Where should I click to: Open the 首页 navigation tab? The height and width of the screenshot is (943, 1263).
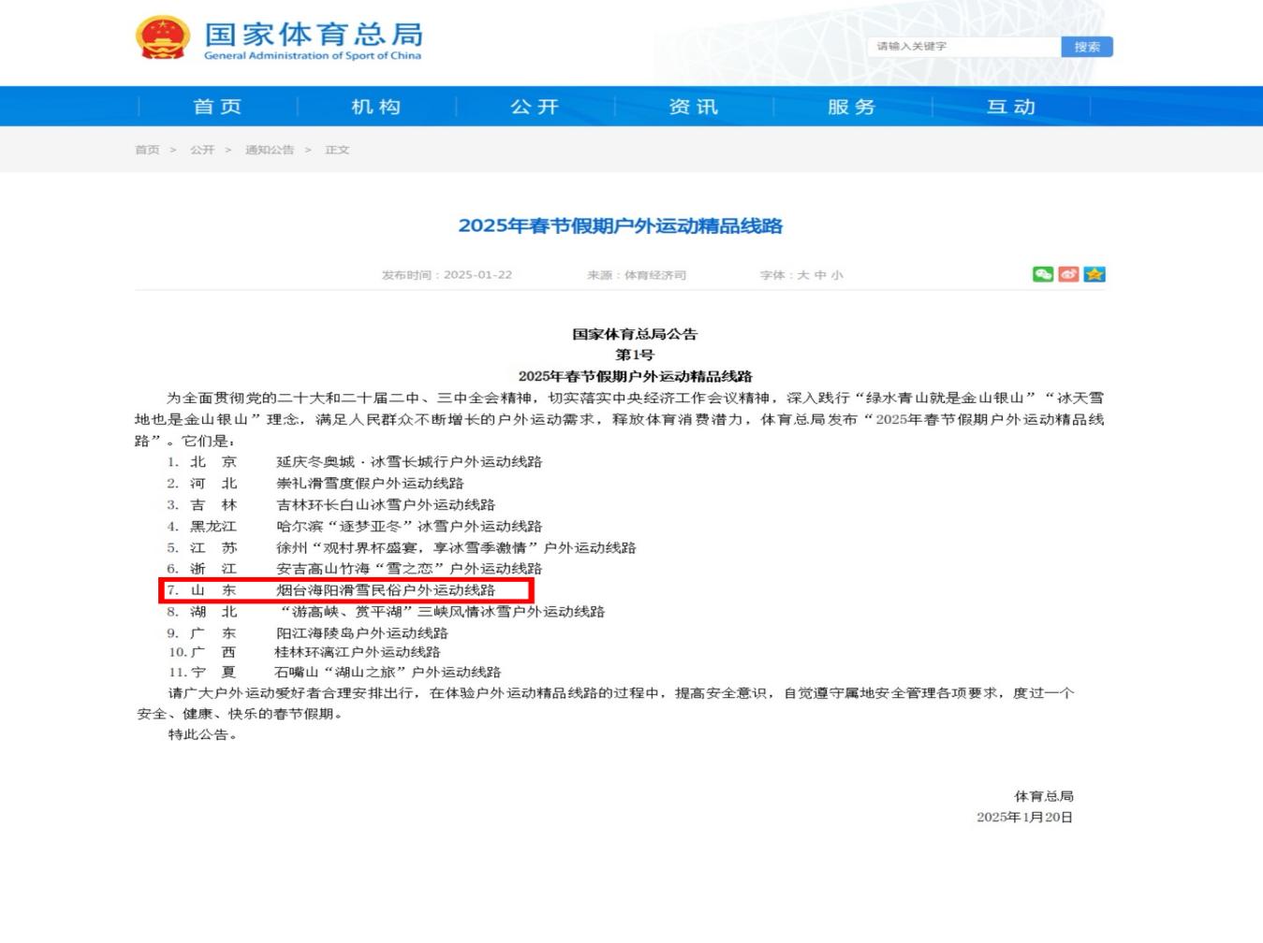(217, 107)
